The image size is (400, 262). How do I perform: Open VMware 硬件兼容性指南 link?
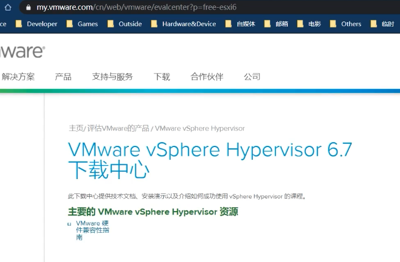(x=92, y=230)
